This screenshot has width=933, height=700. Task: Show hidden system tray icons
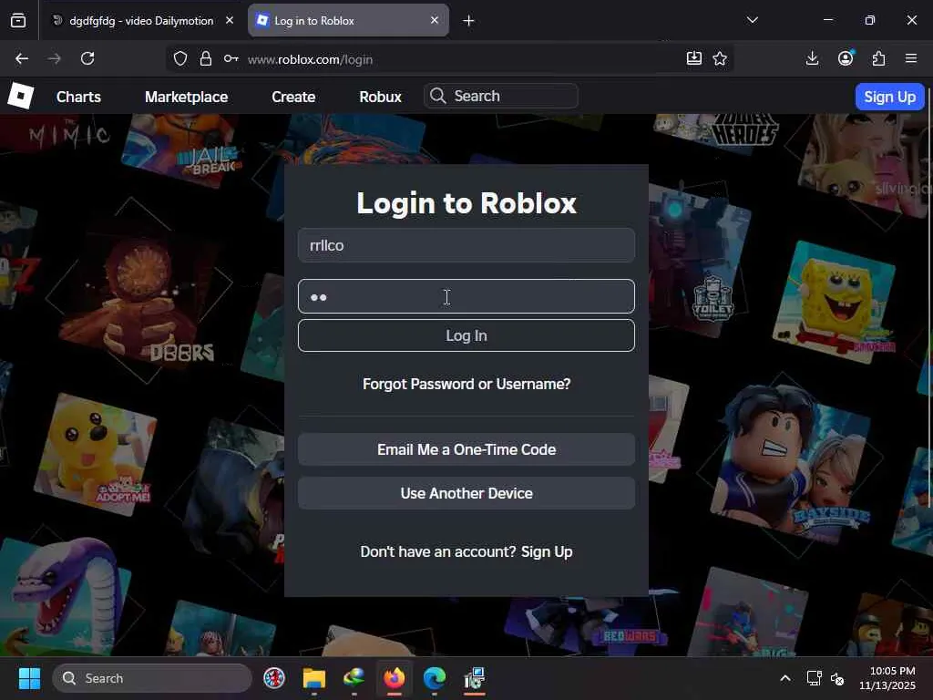coord(785,678)
